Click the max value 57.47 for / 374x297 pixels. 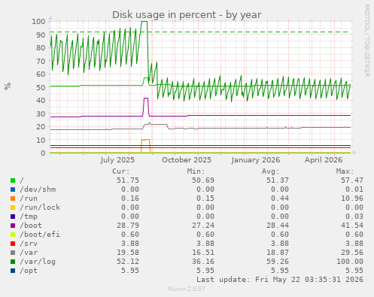click(352, 180)
